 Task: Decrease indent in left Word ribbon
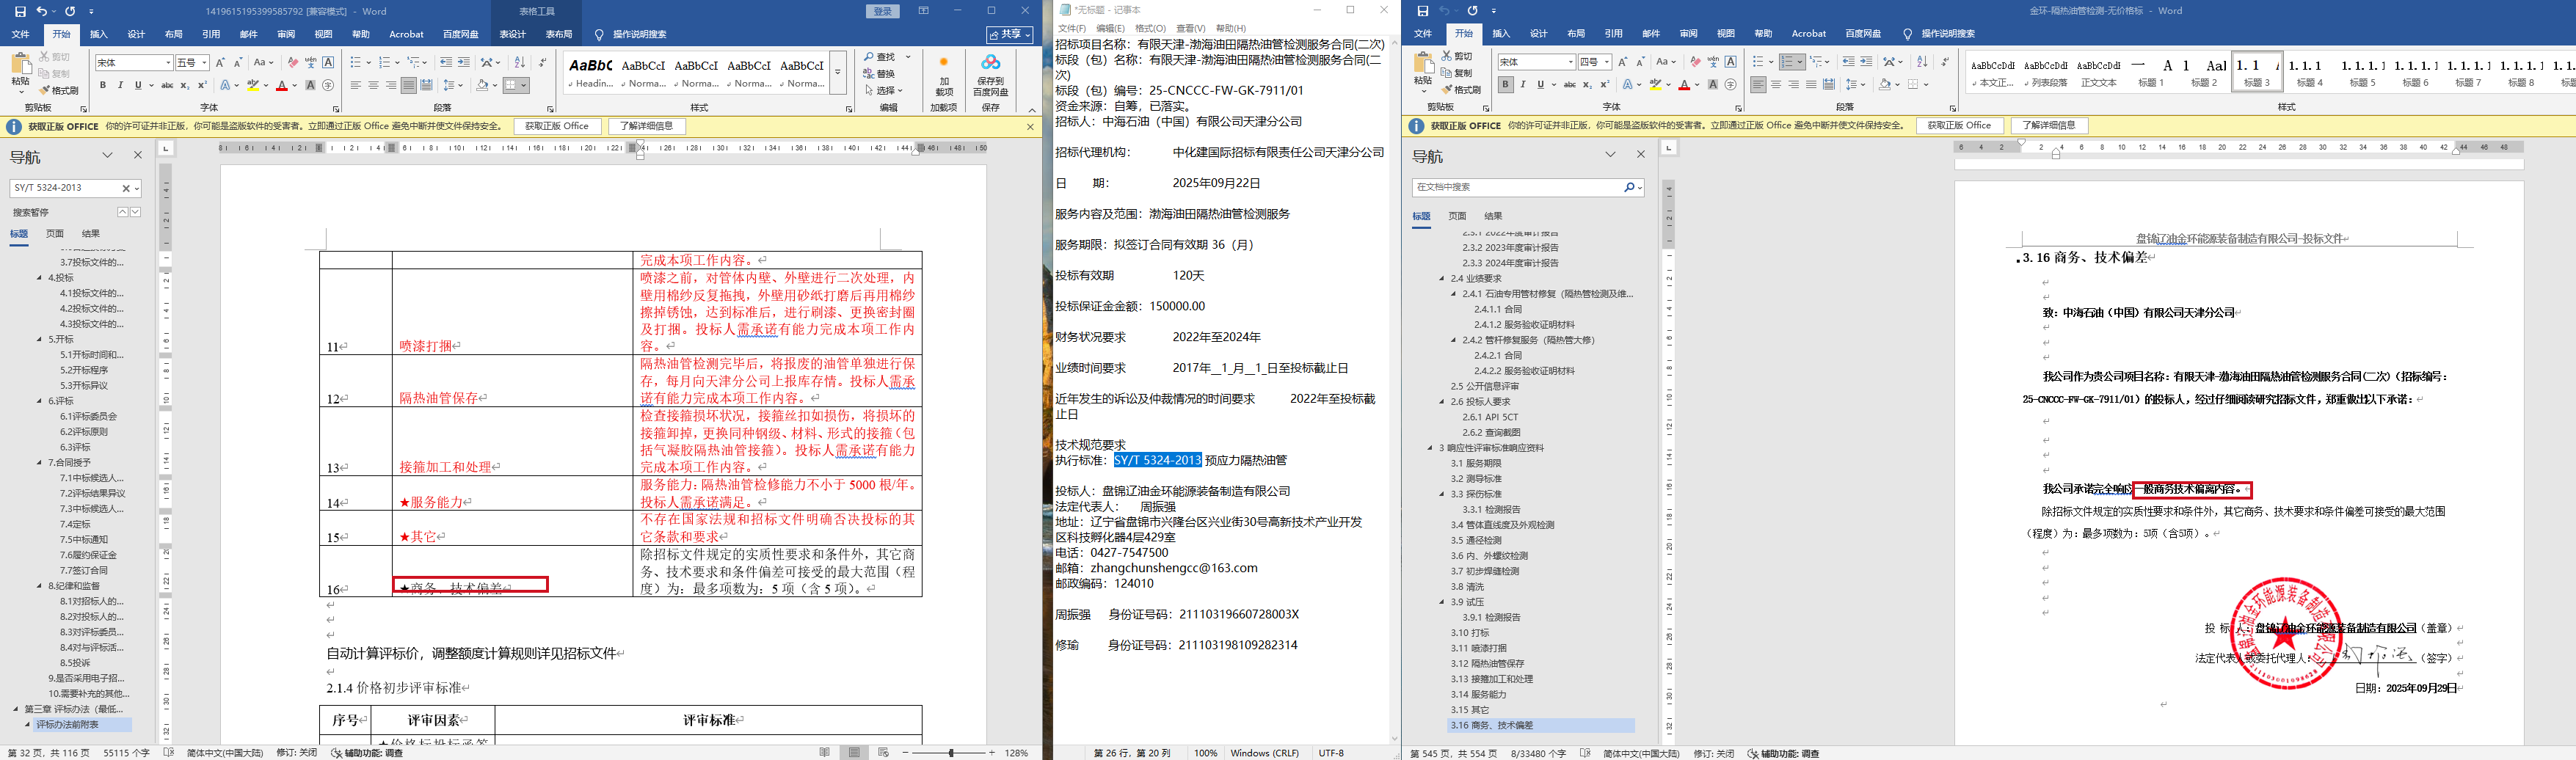tap(446, 62)
